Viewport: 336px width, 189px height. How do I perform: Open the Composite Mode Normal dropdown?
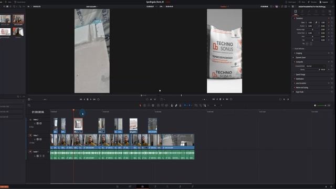[316, 66]
